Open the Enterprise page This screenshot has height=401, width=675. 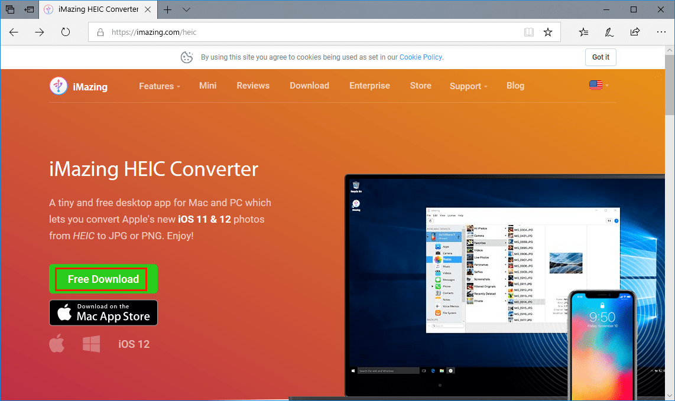(x=369, y=86)
